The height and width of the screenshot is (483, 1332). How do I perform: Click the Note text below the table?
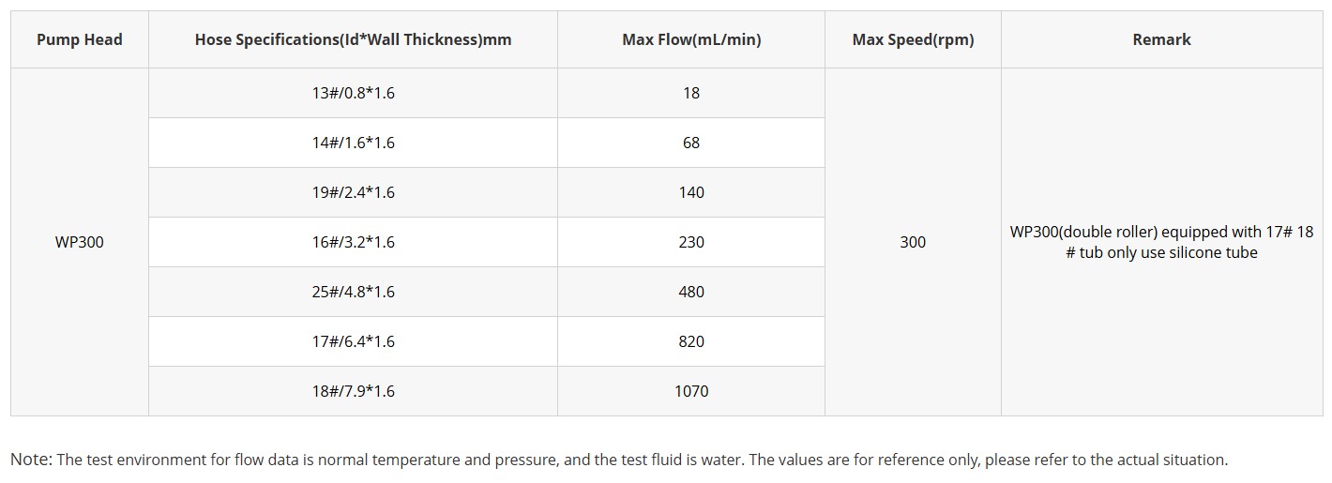coord(619,460)
